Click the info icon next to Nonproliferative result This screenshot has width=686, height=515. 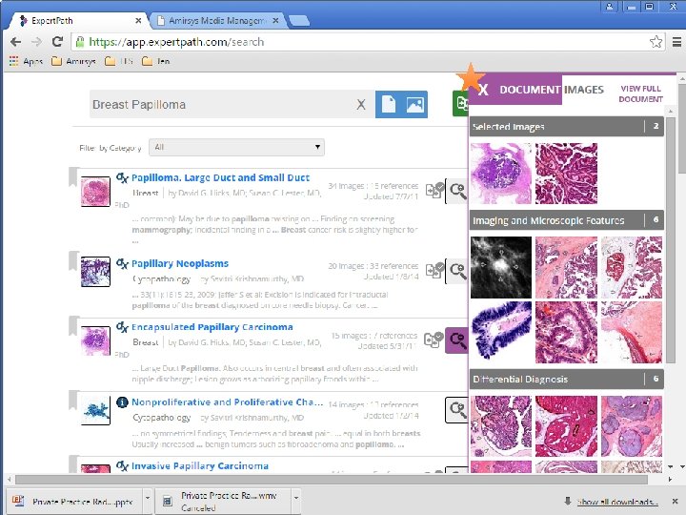(122, 402)
